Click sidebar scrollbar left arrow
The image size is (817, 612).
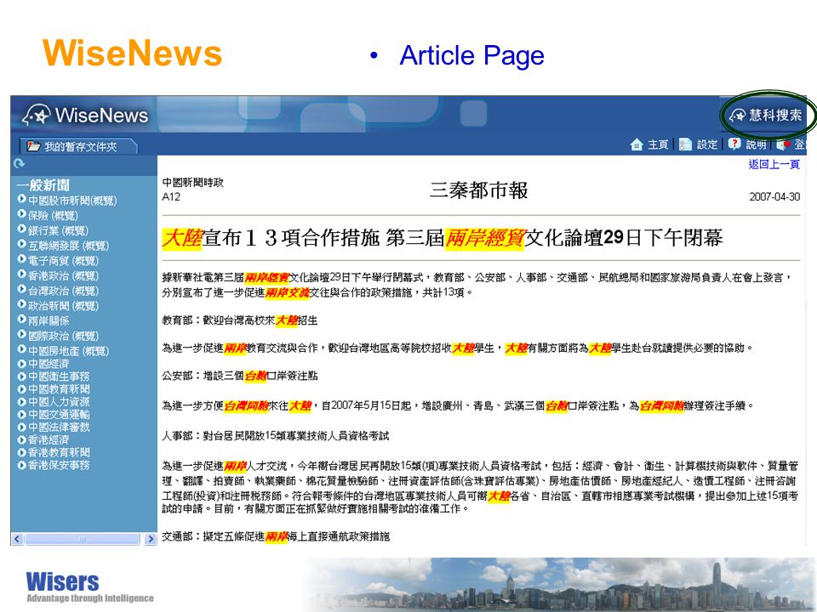point(17,539)
